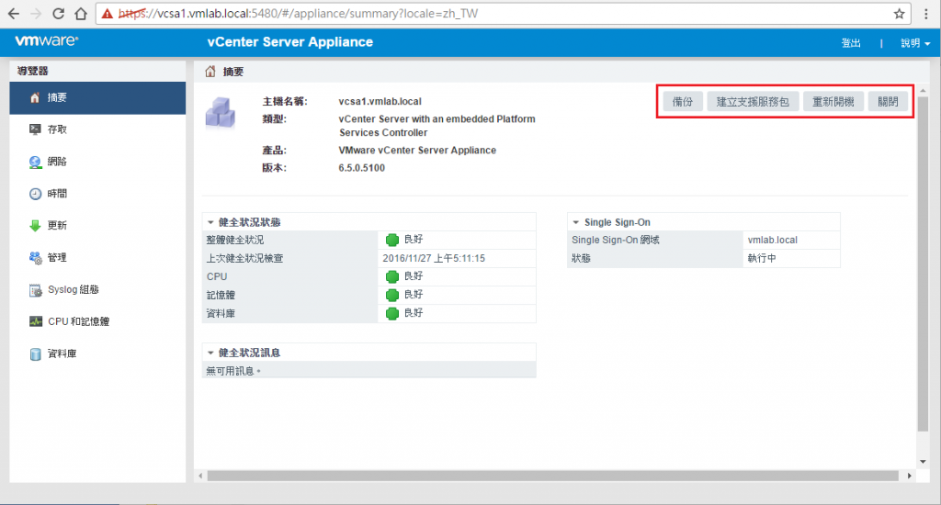This screenshot has width=941, height=505.
Task: Click the address bar URL field
Action: point(503,14)
